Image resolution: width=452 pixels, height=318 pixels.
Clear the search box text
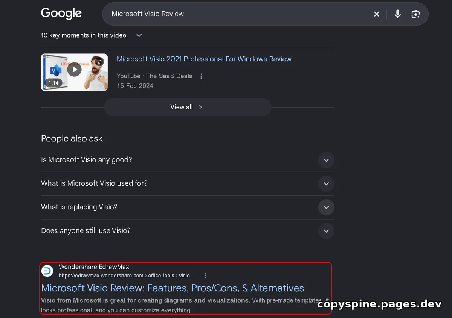[x=377, y=14]
